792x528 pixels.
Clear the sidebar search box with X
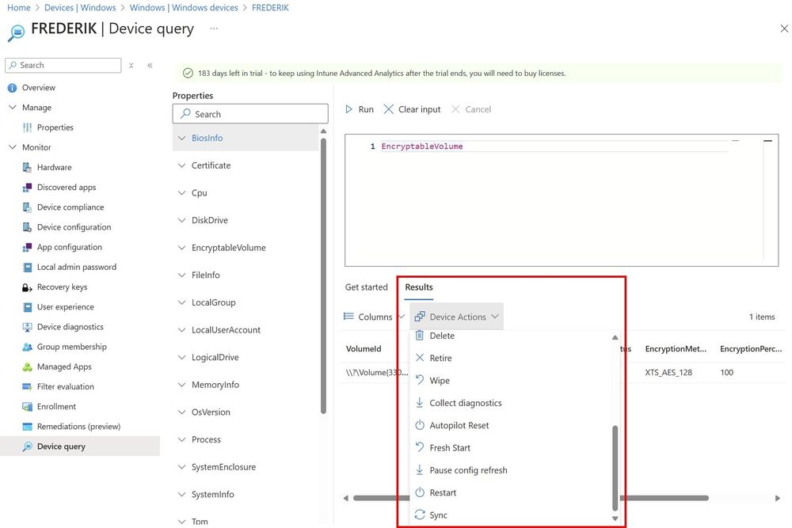point(131,66)
